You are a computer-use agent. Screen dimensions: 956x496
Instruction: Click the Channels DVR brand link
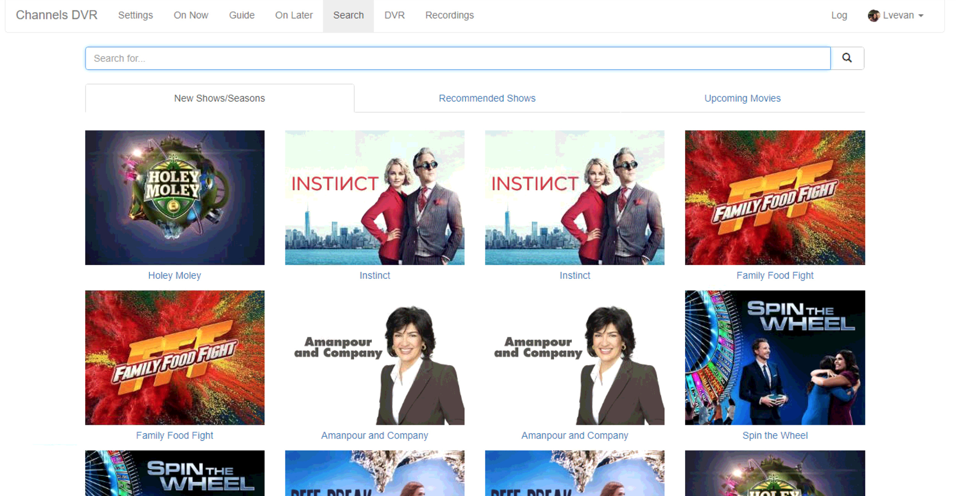tap(57, 15)
